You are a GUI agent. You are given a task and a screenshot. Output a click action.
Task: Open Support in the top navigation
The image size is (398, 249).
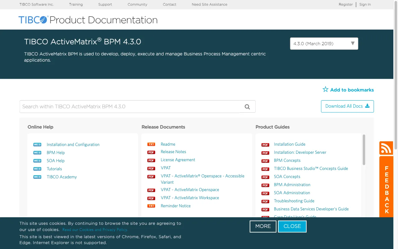click(x=105, y=4)
